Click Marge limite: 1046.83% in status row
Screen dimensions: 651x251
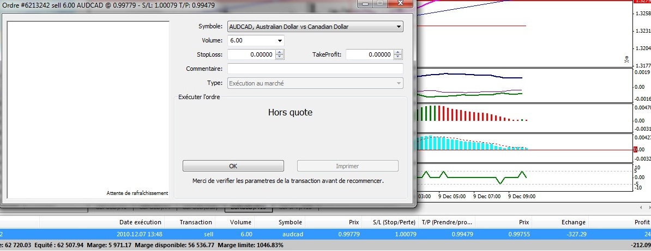click(250, 245)
